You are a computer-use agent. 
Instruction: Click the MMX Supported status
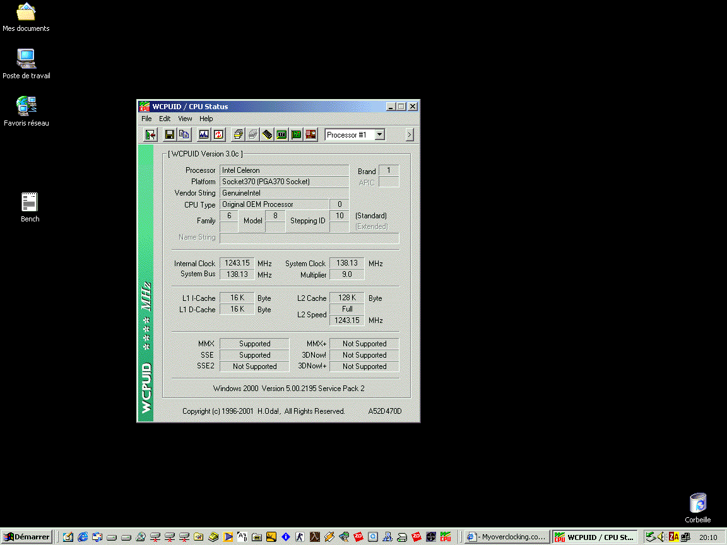[254, 343]
